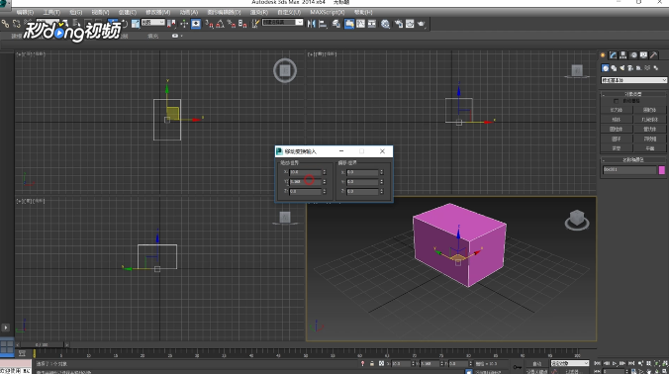Open the top-left viewport label menu
The image size is (669, 374).
pos(31,54)
